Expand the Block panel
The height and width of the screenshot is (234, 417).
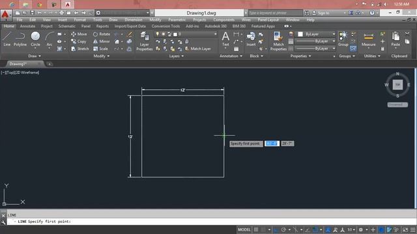coord(256,56)
